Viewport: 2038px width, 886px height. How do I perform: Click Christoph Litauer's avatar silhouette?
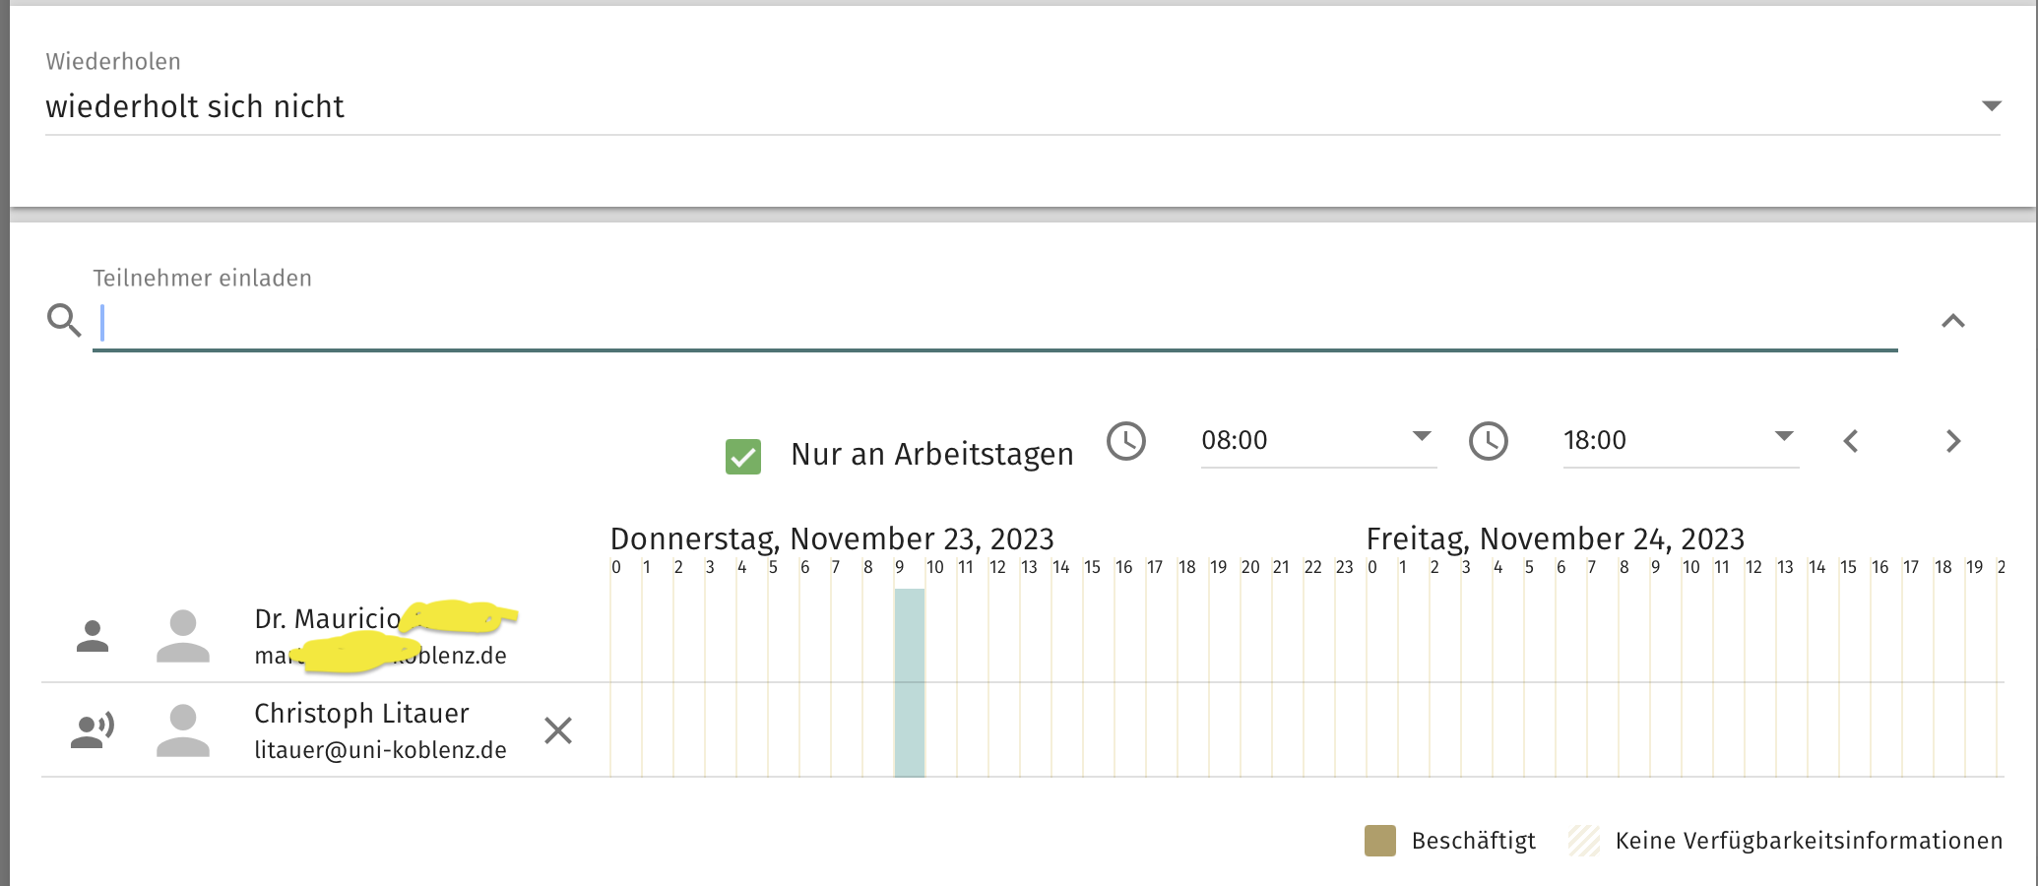click(x=183, y=730)
